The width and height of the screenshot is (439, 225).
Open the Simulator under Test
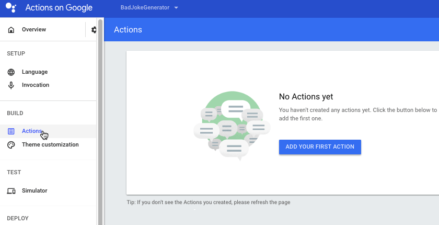(34, 190)
